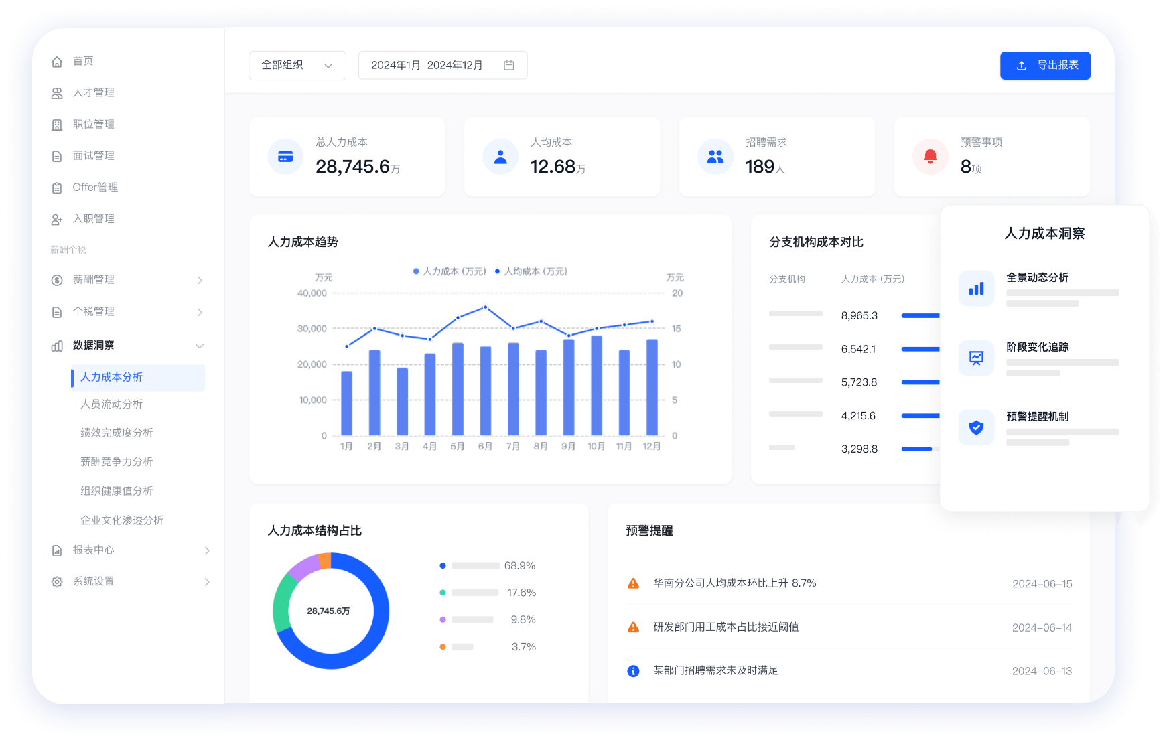
Task: Open 人员流动分析 from the sidebar
Action: coord(112,404)
